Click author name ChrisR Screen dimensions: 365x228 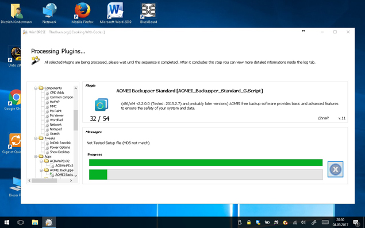[323, 118]
